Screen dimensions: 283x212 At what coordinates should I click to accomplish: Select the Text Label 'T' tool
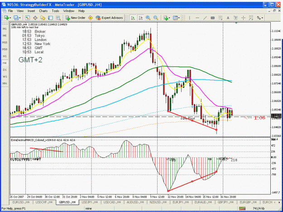click(x=235, y=18)
